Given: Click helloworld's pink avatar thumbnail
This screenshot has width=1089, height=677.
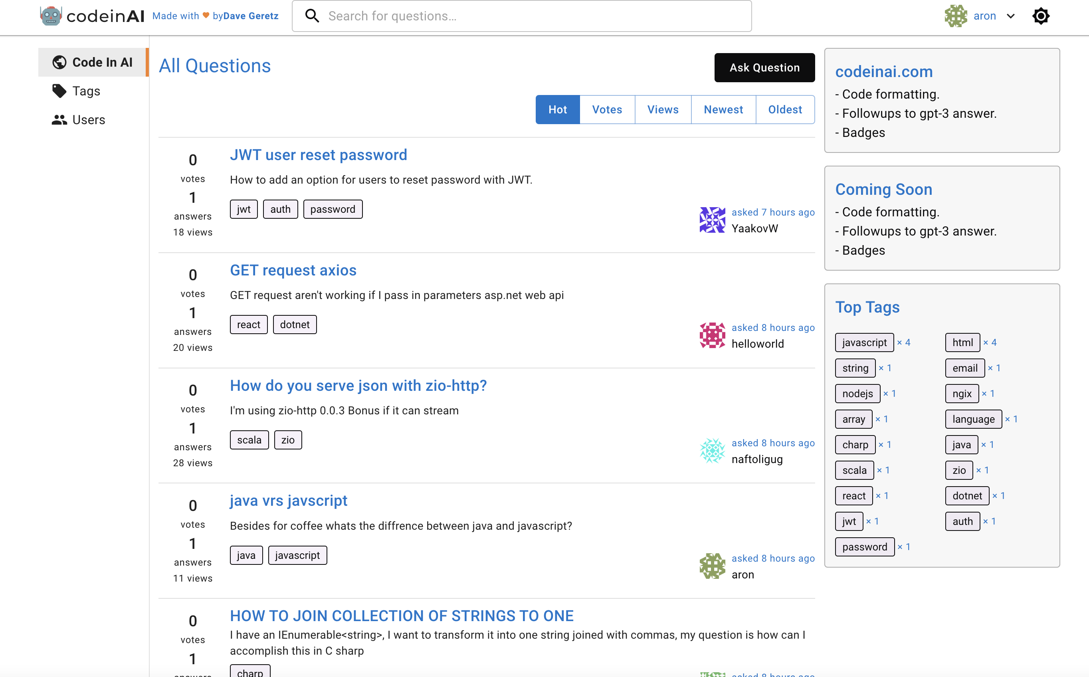Looking at the screenshot, I should (713, 335).
